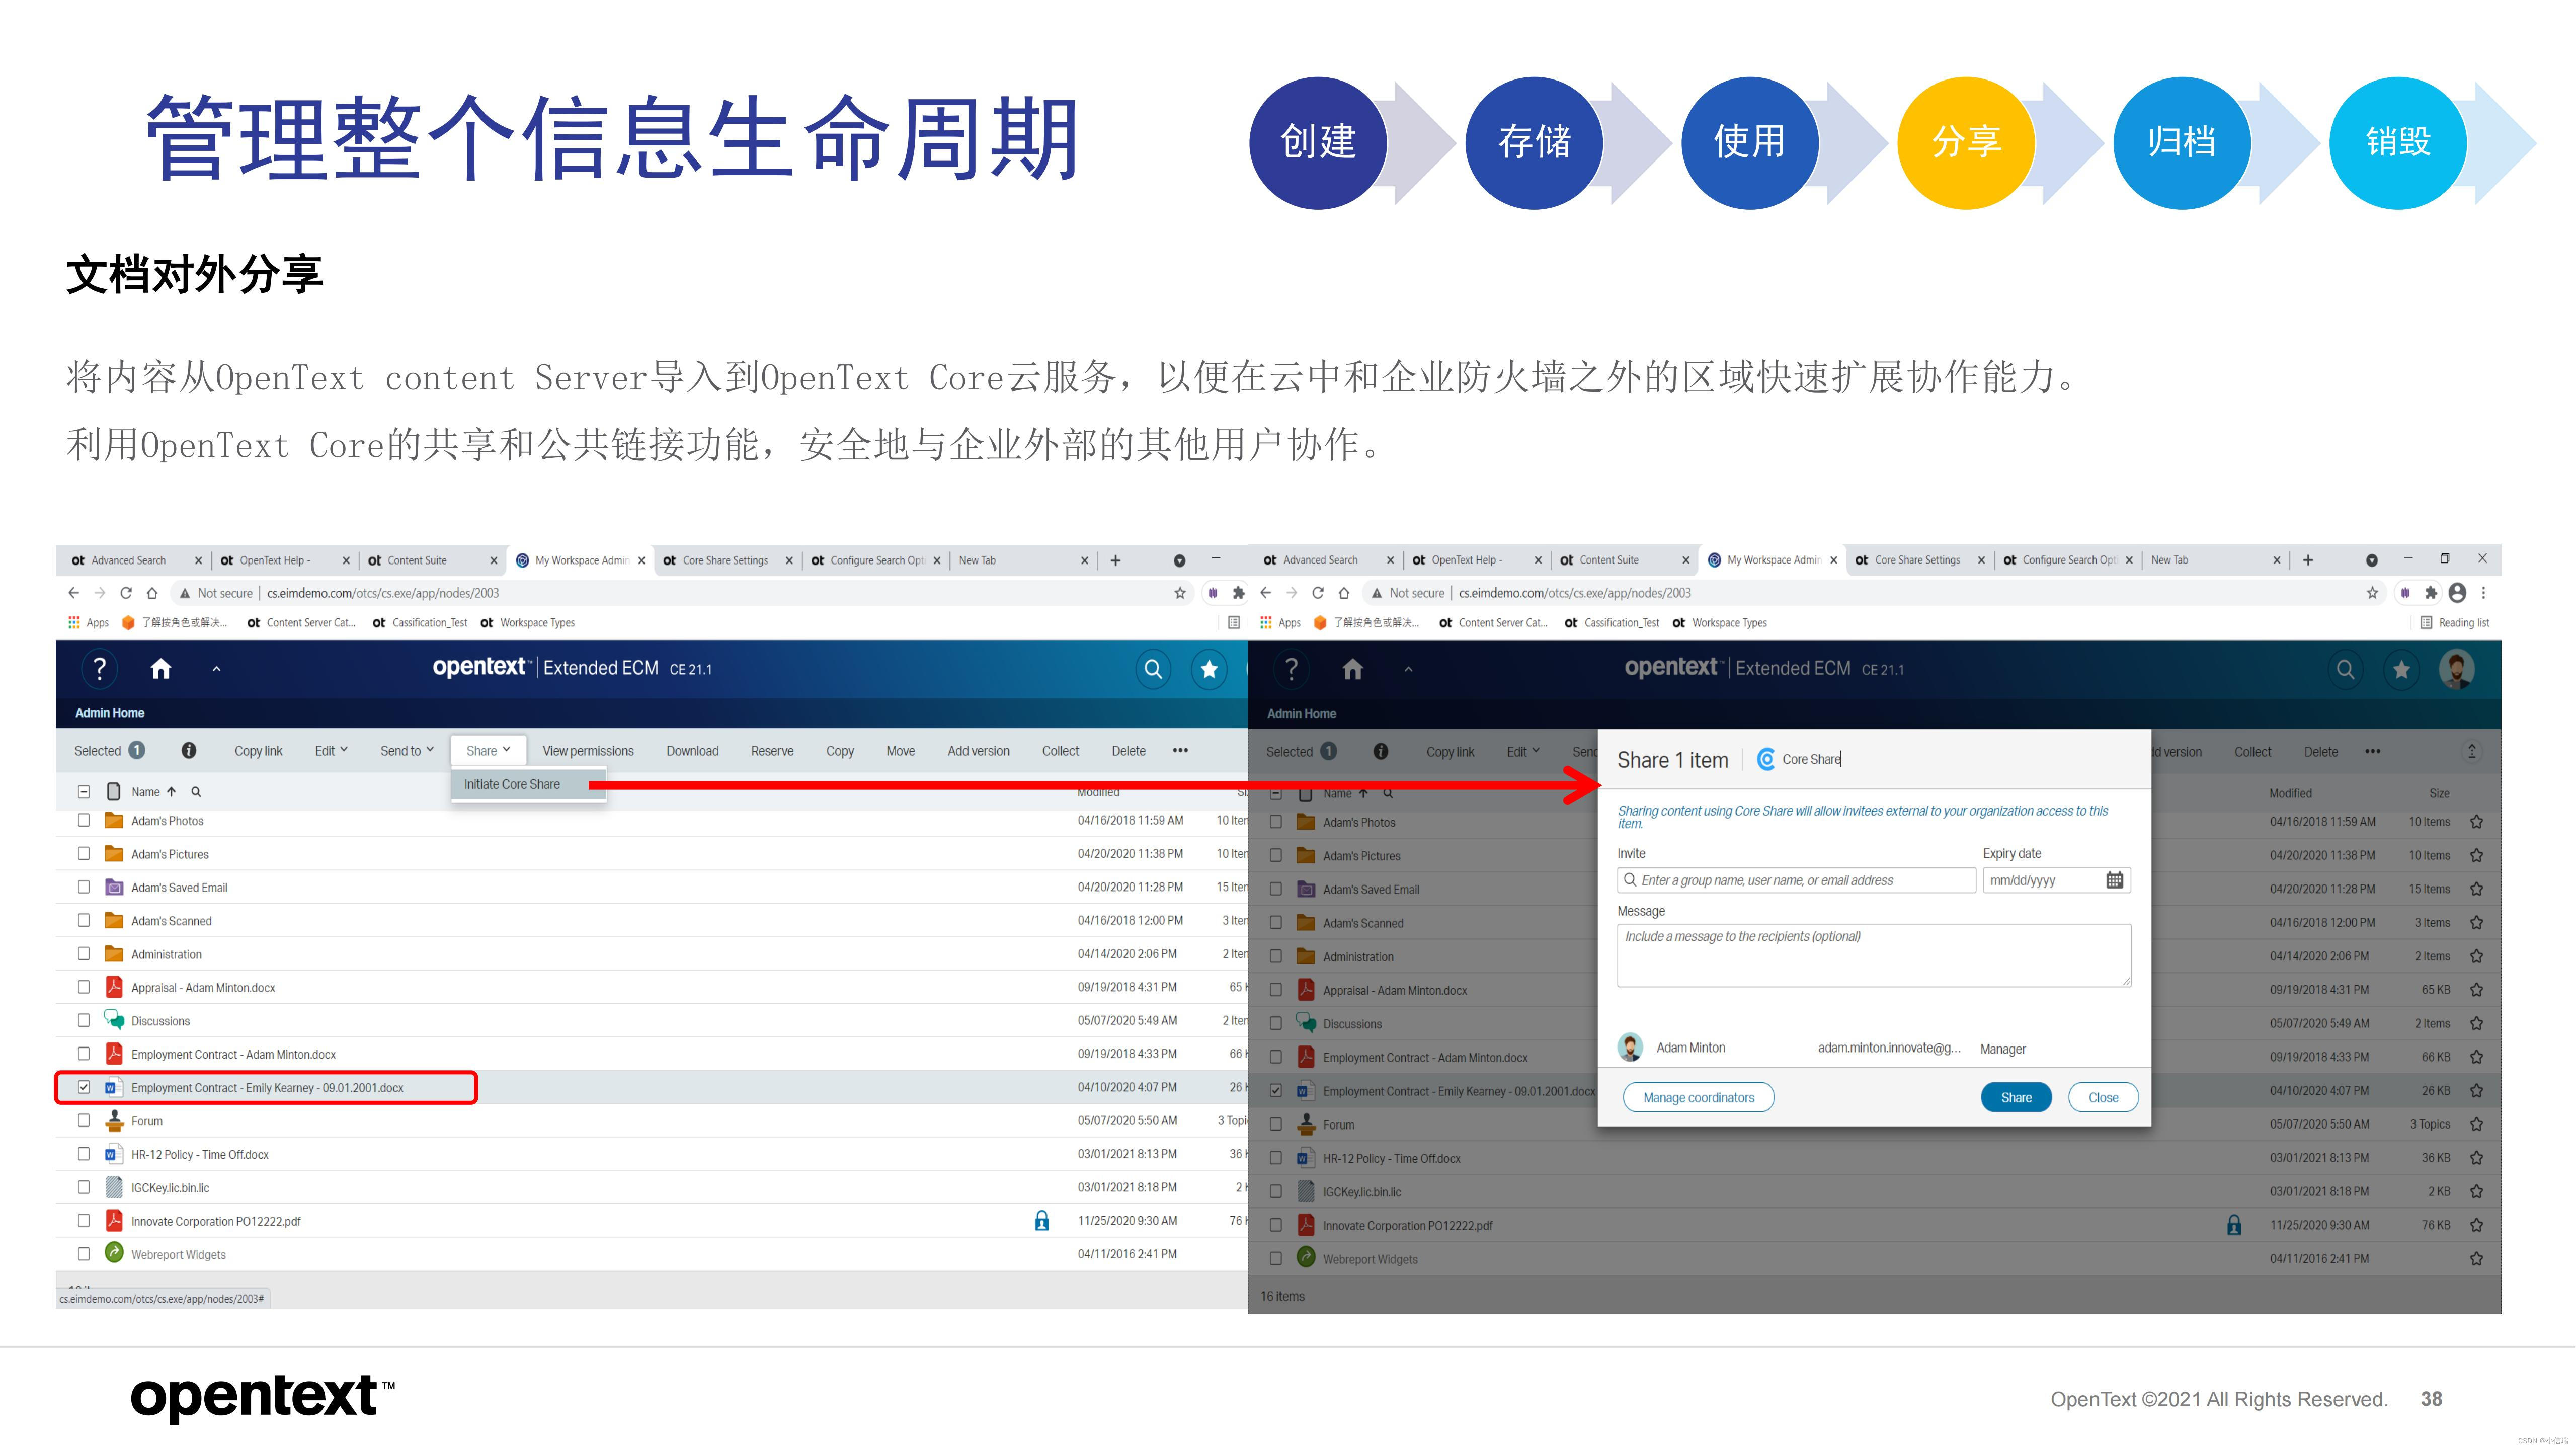2576x1449 pixels.
Task: Open the Share dropdown in toolbar
Action: (x=488, y=750)
